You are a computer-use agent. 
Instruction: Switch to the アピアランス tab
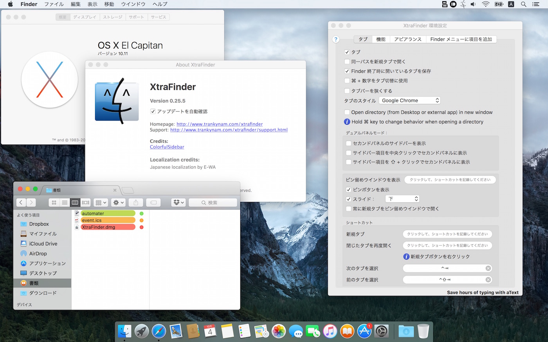click(408, 39)
